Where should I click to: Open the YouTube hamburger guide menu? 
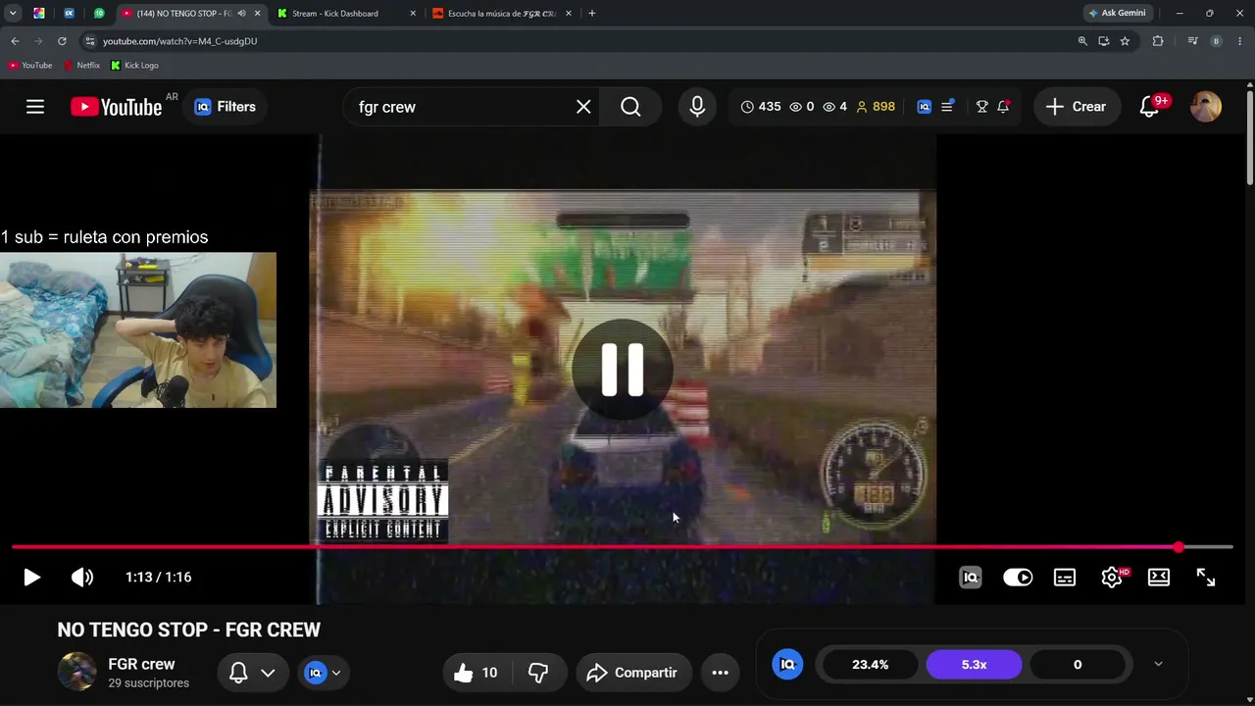point(35,107)
